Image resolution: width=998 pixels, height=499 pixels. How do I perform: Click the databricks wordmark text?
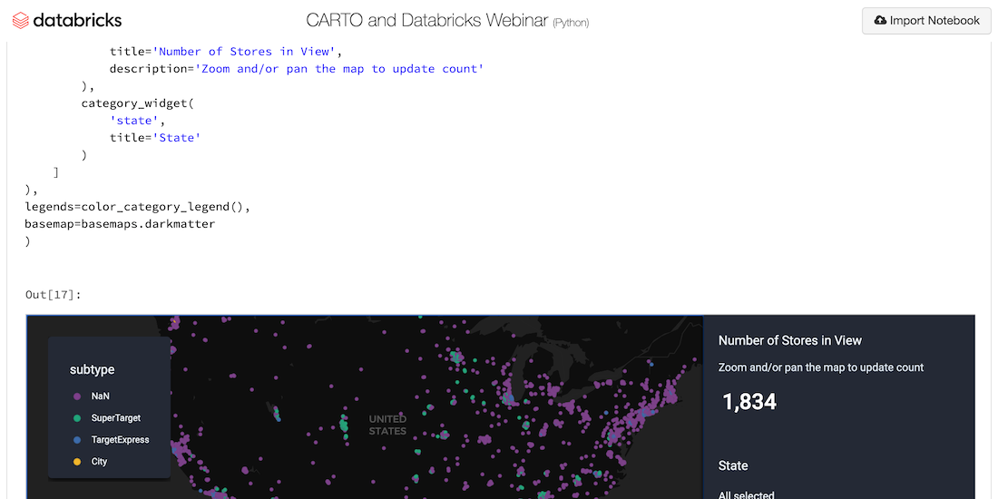coord(77,20)
